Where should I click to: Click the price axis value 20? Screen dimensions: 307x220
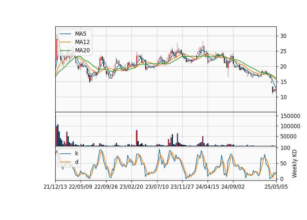[283, 67]
